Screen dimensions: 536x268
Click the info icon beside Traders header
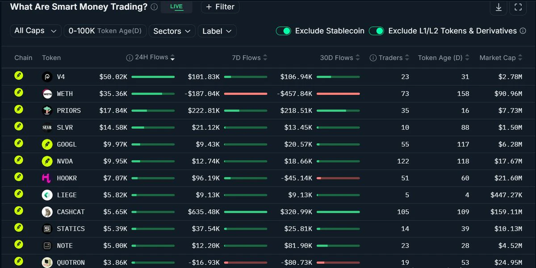pyautogui.click(x=373, y=57)
